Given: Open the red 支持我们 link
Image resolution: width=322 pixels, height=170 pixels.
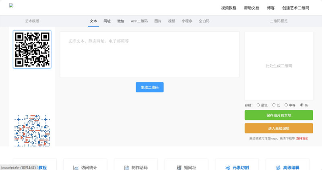Looking at the screenshot, I should click(x=302, y=138).
